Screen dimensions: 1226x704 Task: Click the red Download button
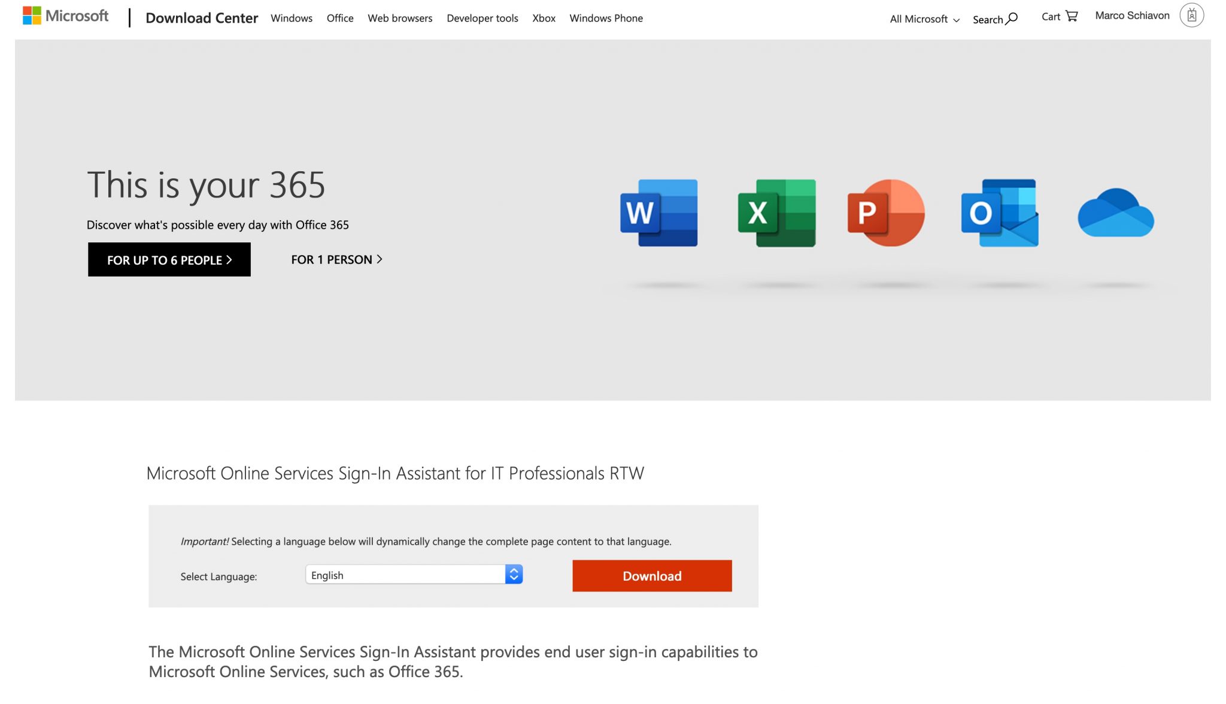(652, 576)
